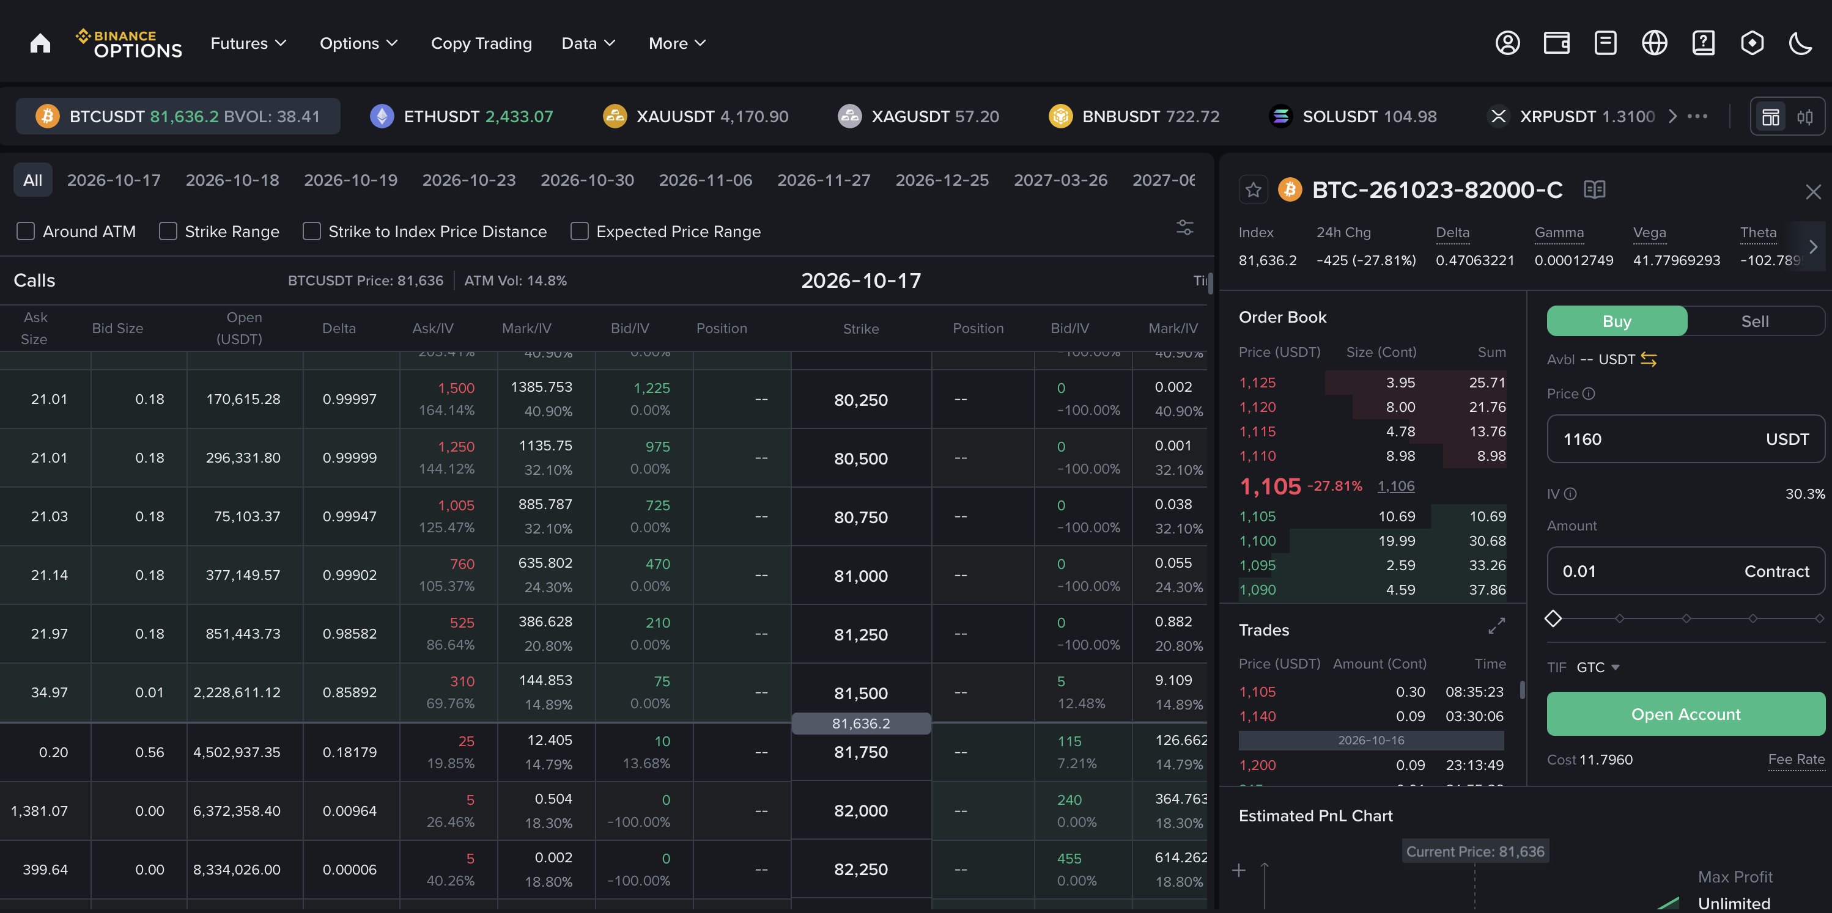Select XRPUSDT ticker
Image resolution: width=1832 pixels, height=913 pixels.
tap(1571, 116)
